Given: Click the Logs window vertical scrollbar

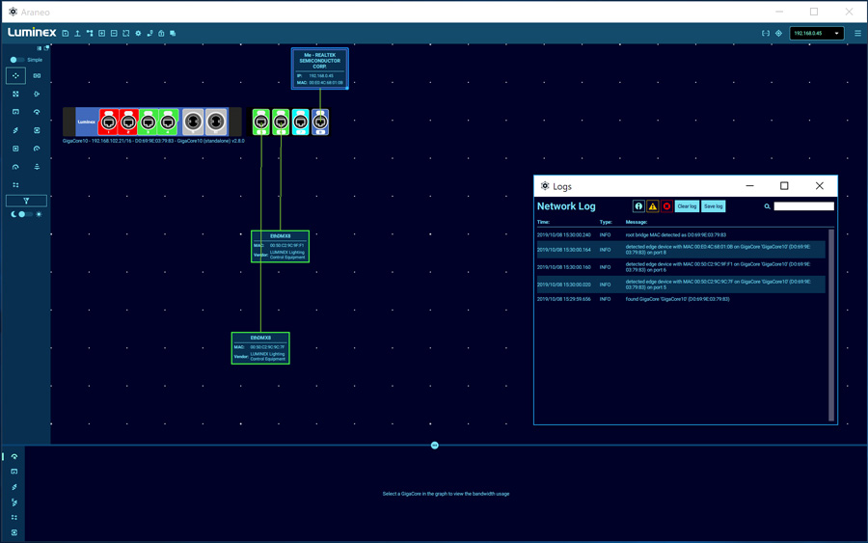Looking at the screenshot, I should click(831, 325).
